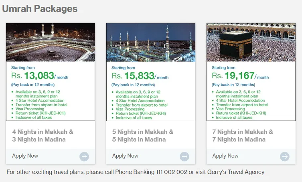The image size is (302, 182).
Task: Open the Madina mosque minarets photo
Action: (151, 42)
